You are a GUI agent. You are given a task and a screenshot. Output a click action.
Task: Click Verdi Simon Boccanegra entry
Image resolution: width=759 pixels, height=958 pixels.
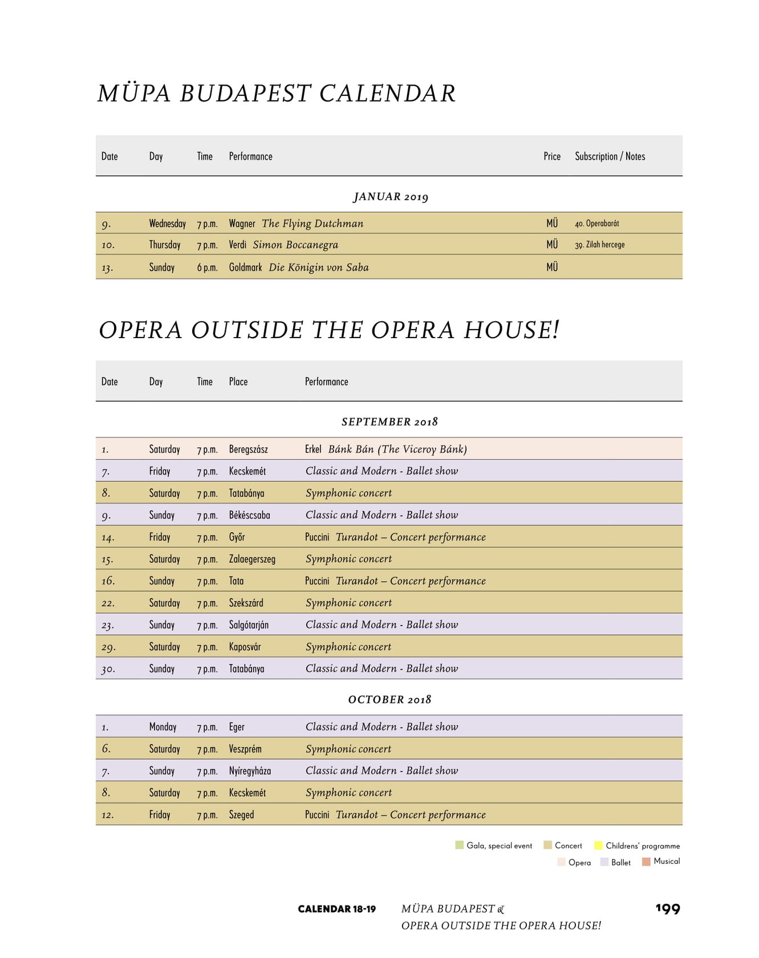[x=283, y=245]
